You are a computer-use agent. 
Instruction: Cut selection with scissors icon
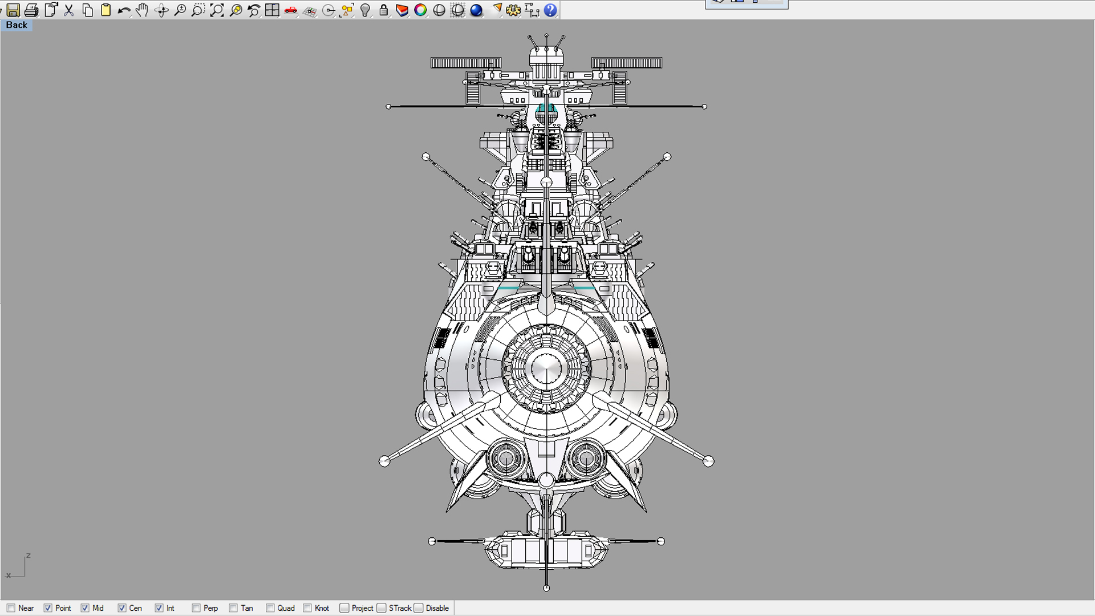pos(69,10)
